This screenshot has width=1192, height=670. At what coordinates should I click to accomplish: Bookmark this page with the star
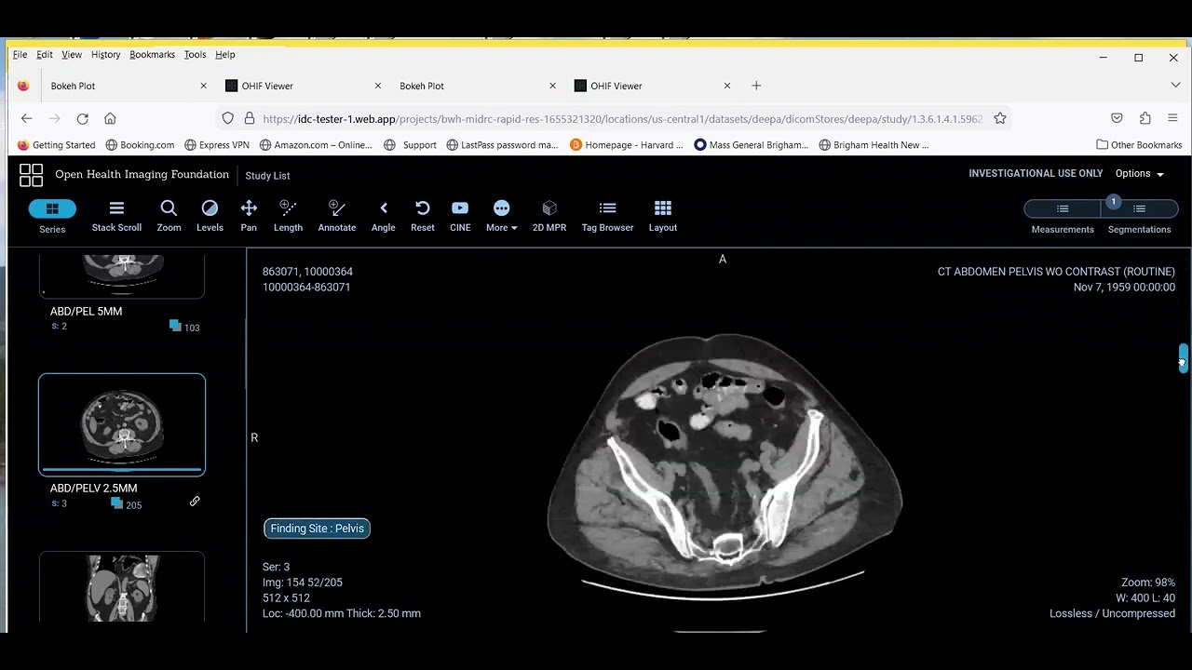click(x=999, y=118)
